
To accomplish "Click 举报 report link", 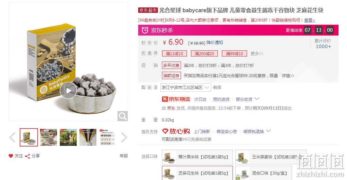I will [x=124, y=156].
